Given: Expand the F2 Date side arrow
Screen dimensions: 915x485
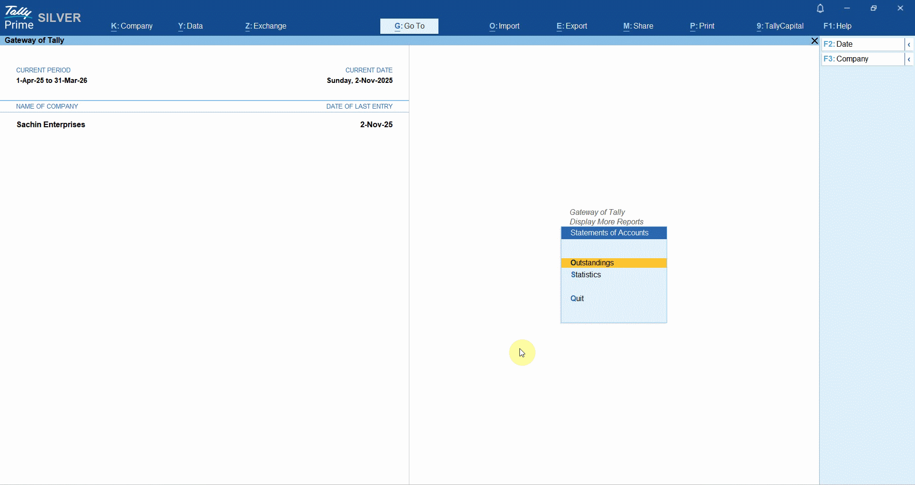Looking at the screenshot, I should click(x=909, y=44).
